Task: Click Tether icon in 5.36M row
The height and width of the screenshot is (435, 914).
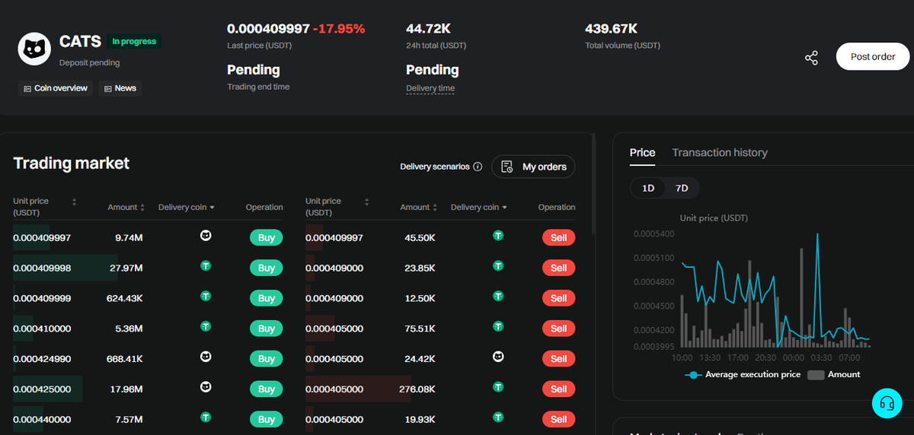Action: (x=206, y=326)
